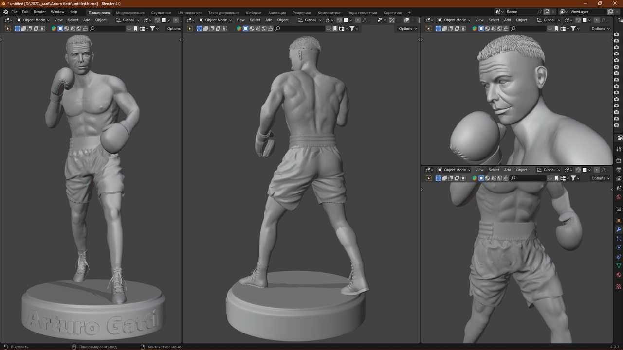Switch to the Текстурирование workspace tab
This screenshot has width=623, height=350.
[x=224, y=13]
